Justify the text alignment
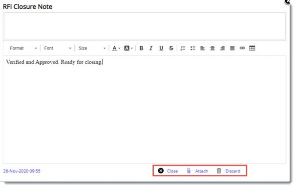The image size is (296, 188). [x=232, y=48]
